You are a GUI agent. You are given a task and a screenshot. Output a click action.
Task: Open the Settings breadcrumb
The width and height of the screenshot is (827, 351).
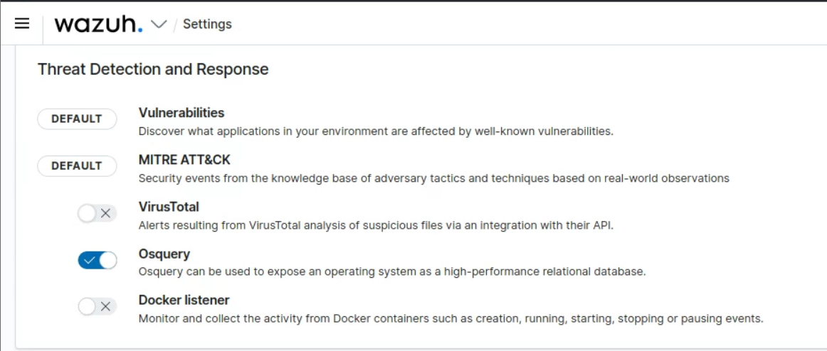207,24
